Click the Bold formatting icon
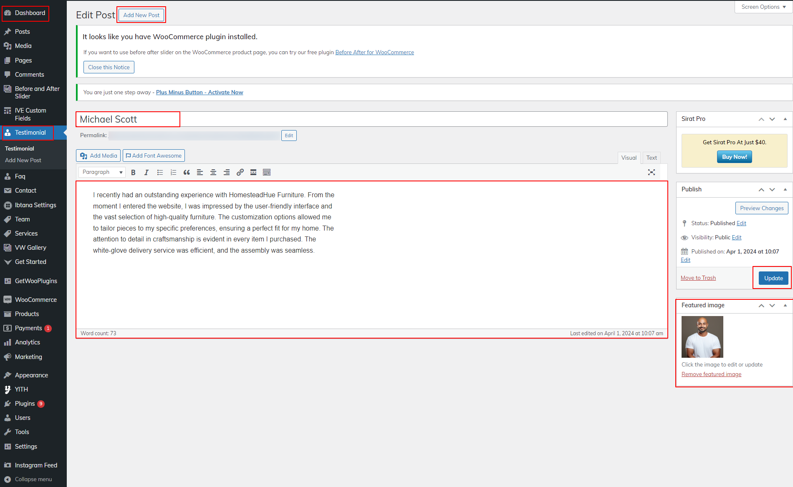 coord(133,172)
